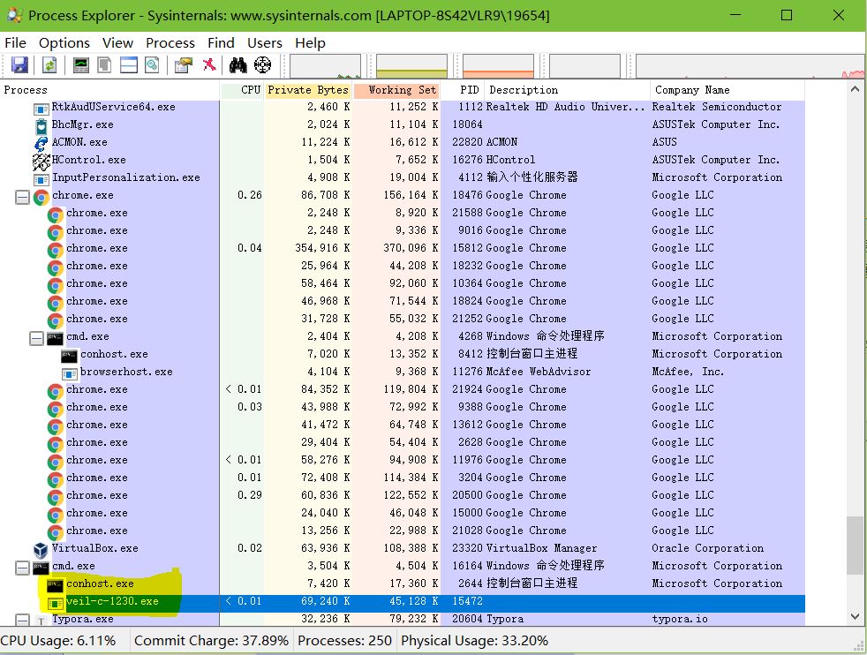The height and width of the screenshot is (655, 867).
Task: Click the BhcMgr.exe process icon
Action: (x=41, y=126)
